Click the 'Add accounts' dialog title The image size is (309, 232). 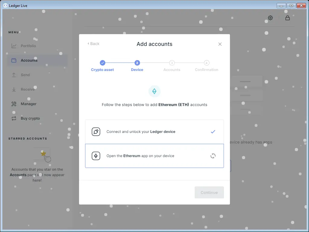point(154,44)
